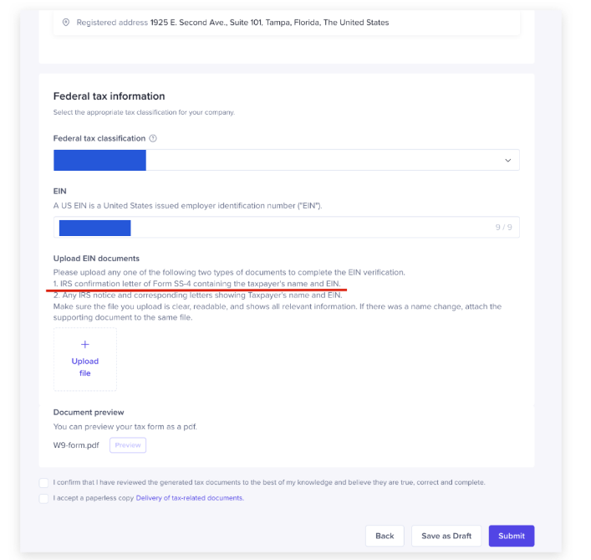
Task: Click the 'Federal tax information' section heading
Action: (110, 96)
